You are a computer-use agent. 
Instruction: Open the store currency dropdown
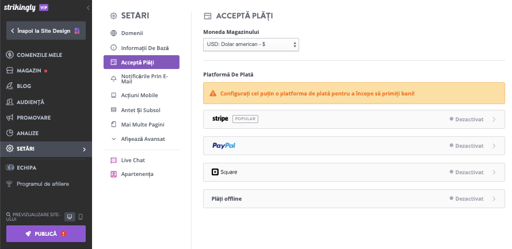[251, 44]
